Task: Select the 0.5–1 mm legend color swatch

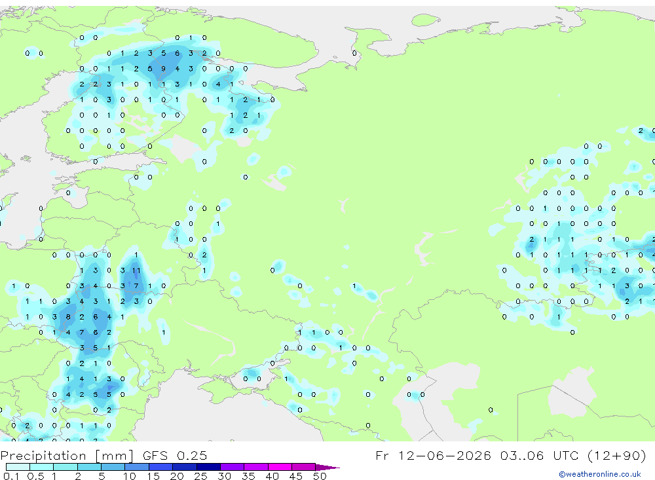Action: (x=41, y=467)
